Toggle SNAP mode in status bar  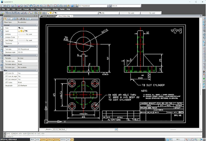click(x=32, y=140)
